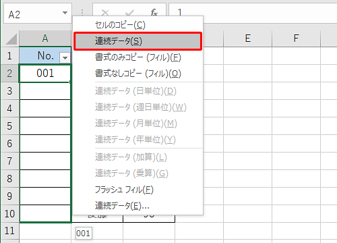Select row 3 header
The image size is (337, 243).
[x=9, y=91]
